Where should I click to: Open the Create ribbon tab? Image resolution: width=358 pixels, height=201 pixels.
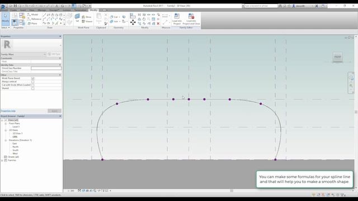(x=13, y=10)
